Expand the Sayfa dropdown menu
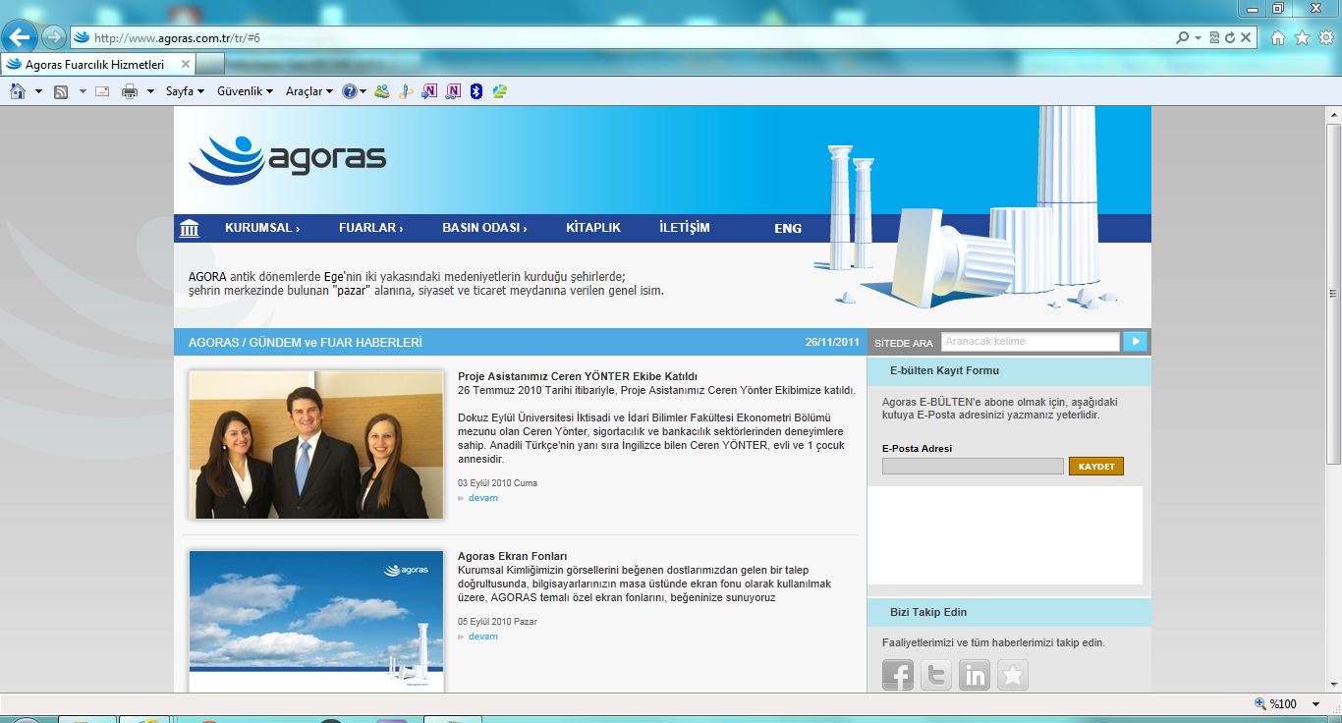Viewport: 1342px width, 723px height. [185, 91]
